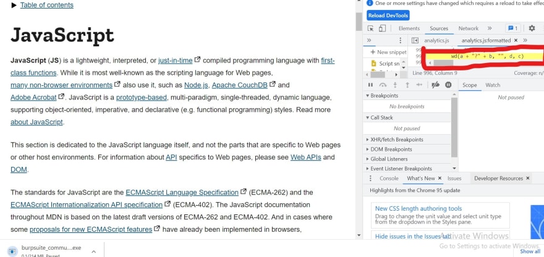Click the Reload DevTools button

[x=388, y=15]
